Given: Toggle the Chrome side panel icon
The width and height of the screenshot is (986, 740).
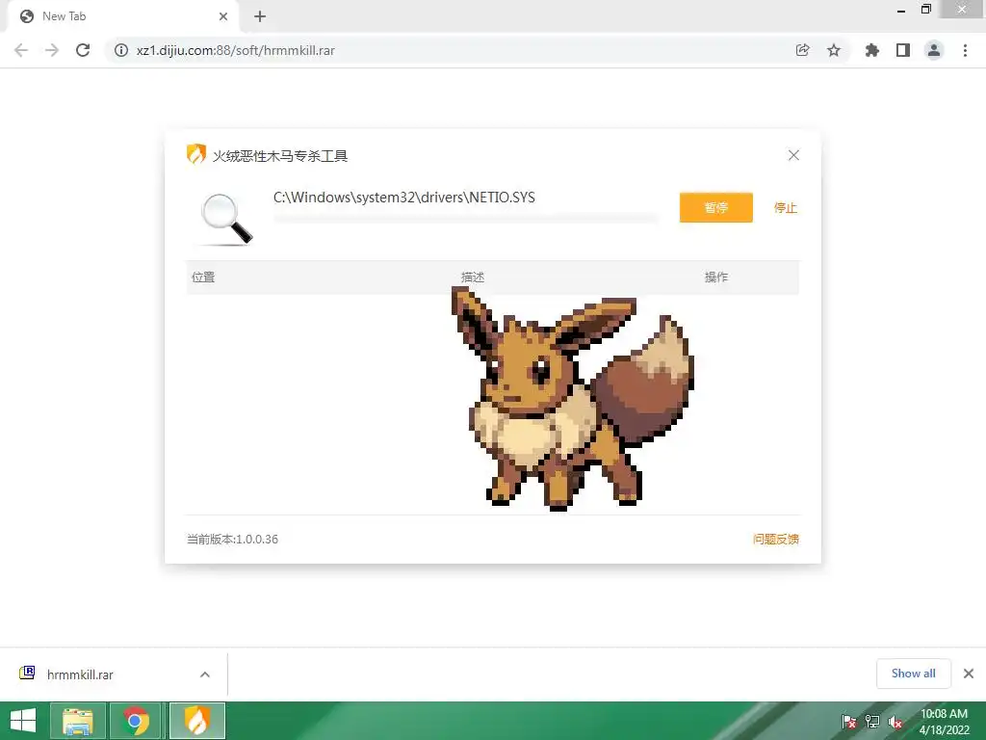Looking at the screenshot, I should click(903, 50).
